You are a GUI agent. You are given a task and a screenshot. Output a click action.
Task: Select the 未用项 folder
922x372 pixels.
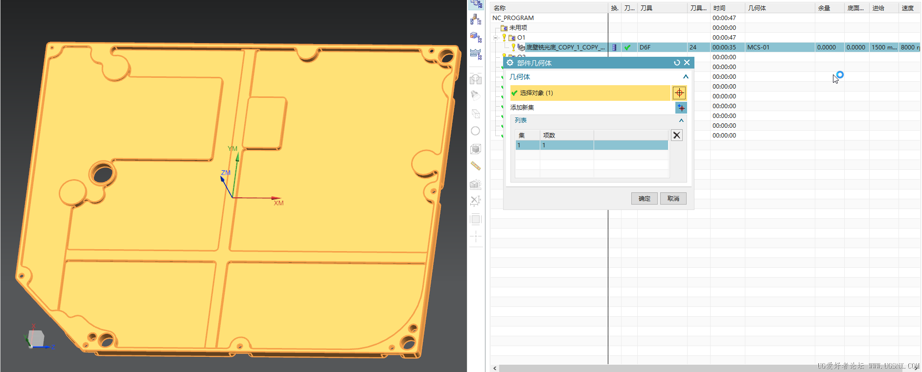coord(518,28)
